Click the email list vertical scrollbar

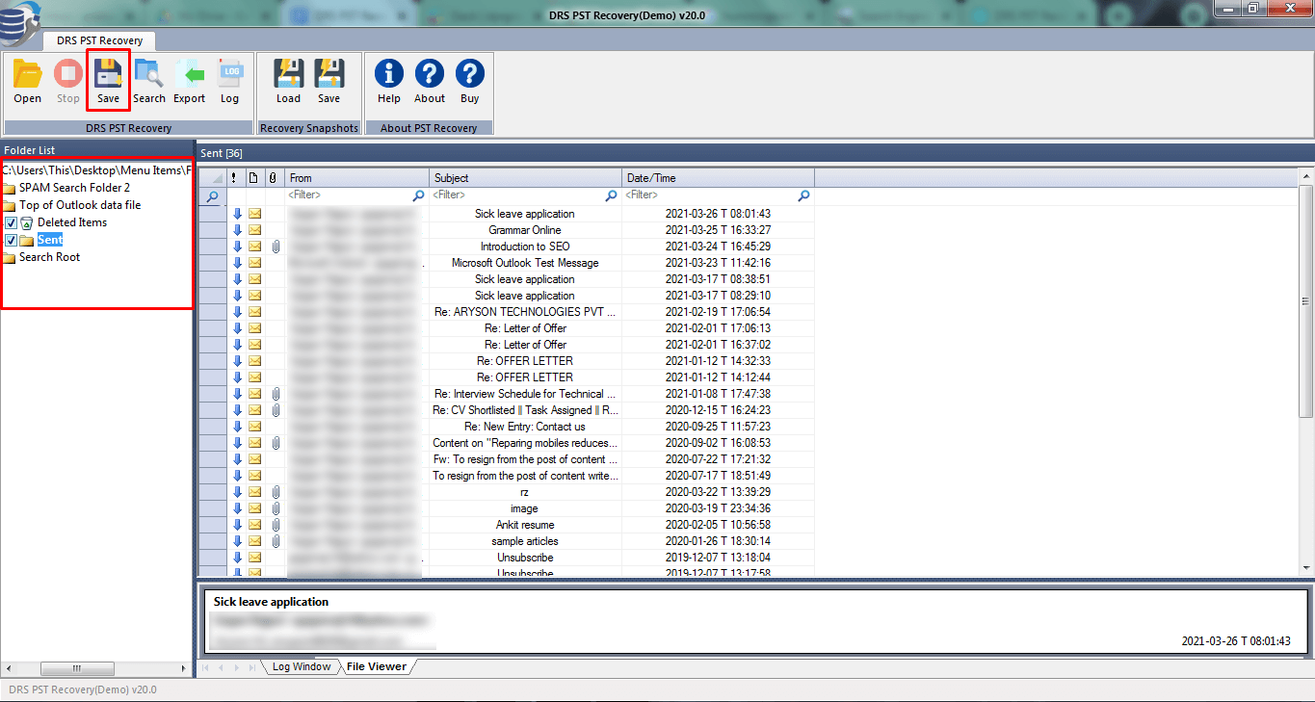coord(1306,303)
